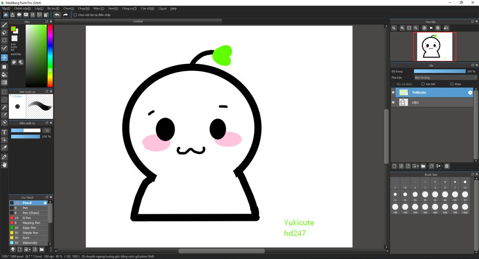Click the foreground green color swatch
The image size is (479, 259).
click(x=13, y=29)
